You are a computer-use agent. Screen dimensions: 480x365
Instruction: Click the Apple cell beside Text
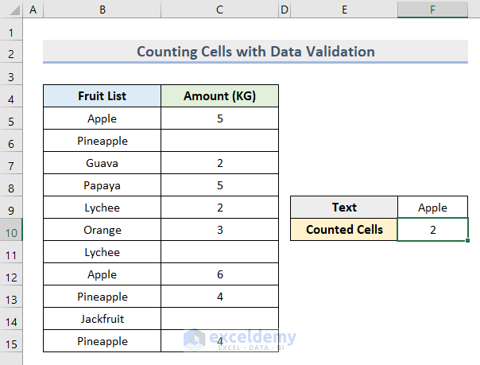pos(432,208)
